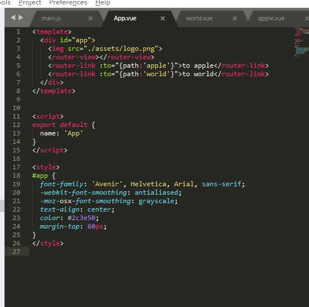The width and height of the screenshot is (309, 307).
Task: Close the world.vue tab
Action: [235, 18]
